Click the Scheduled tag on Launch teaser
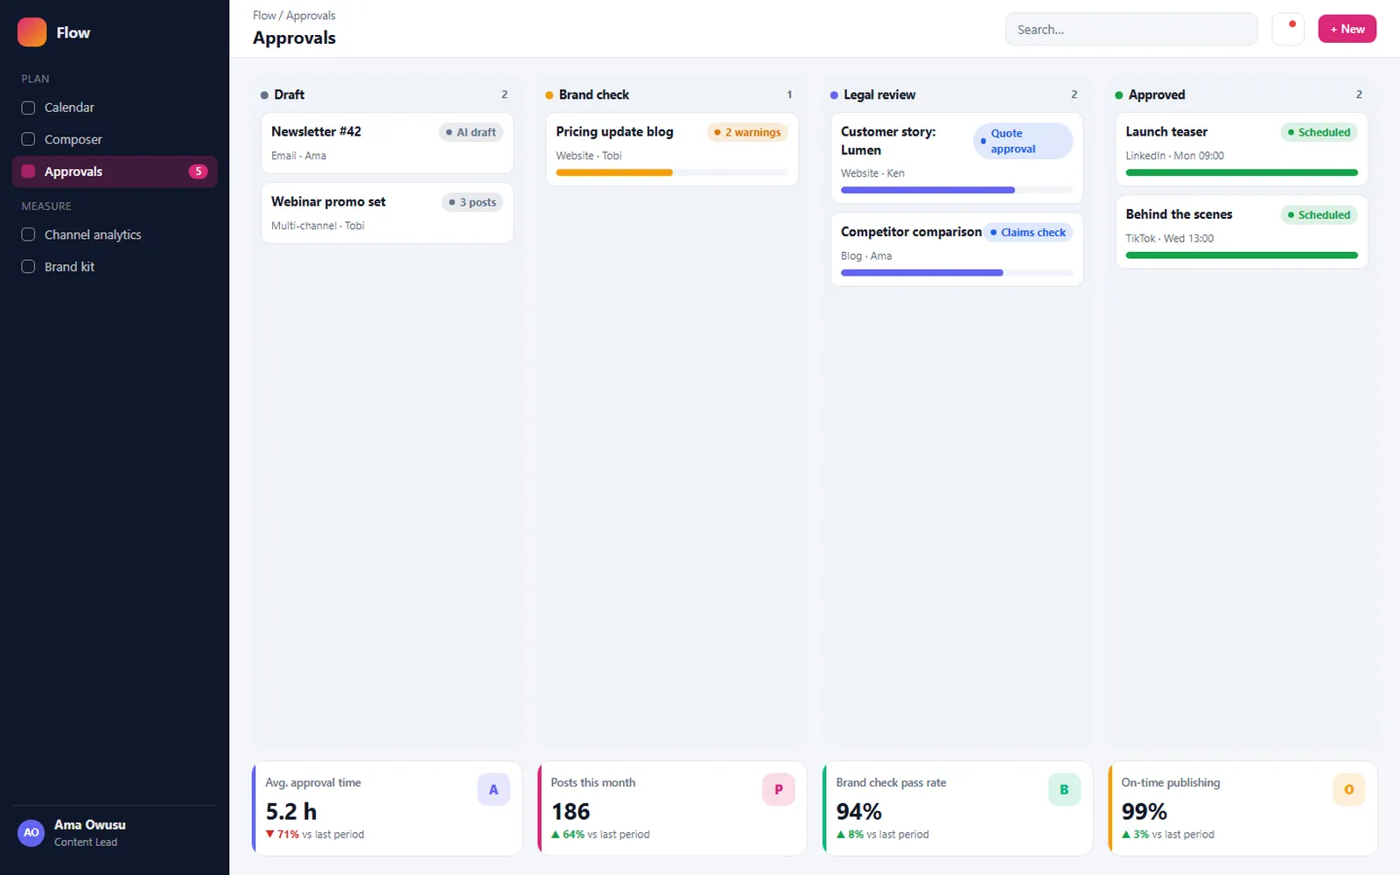The width and height of the screenshot is (1400, 875). 1319,132
